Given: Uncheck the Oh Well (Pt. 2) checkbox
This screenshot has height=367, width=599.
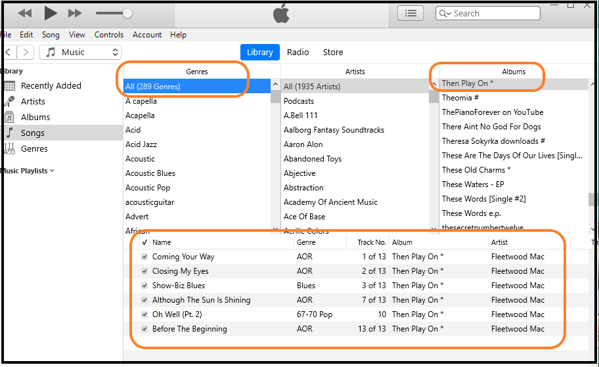Looking at the screenshot, I should tap(144, 314).
